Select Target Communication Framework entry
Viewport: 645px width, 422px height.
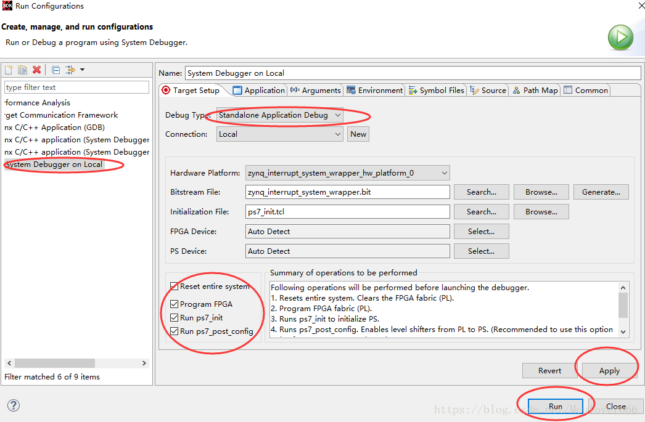[61, 115]
